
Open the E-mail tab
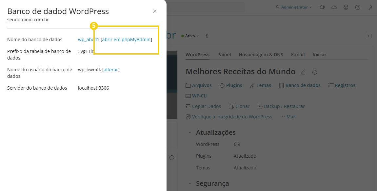[x=298, y=55]
